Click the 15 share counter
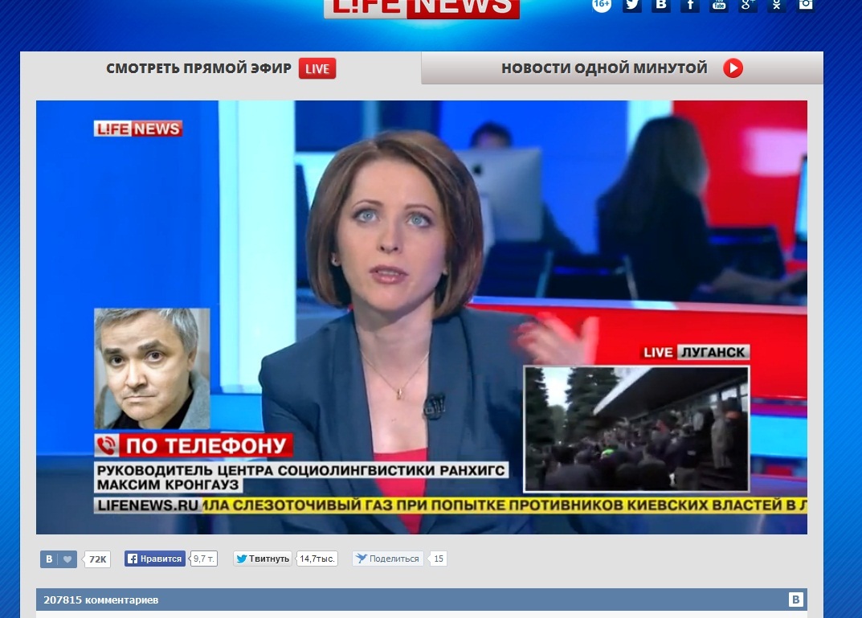Screen dimensions: 862x618 coord(438,559)
